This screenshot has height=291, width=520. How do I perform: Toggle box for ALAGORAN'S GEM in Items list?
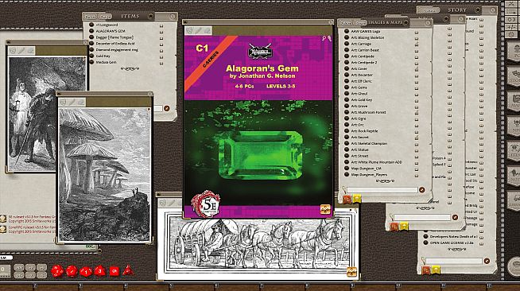point(161,32)
